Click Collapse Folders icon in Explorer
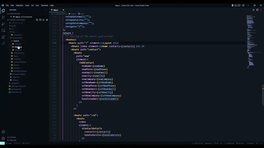 pos(47,20)
